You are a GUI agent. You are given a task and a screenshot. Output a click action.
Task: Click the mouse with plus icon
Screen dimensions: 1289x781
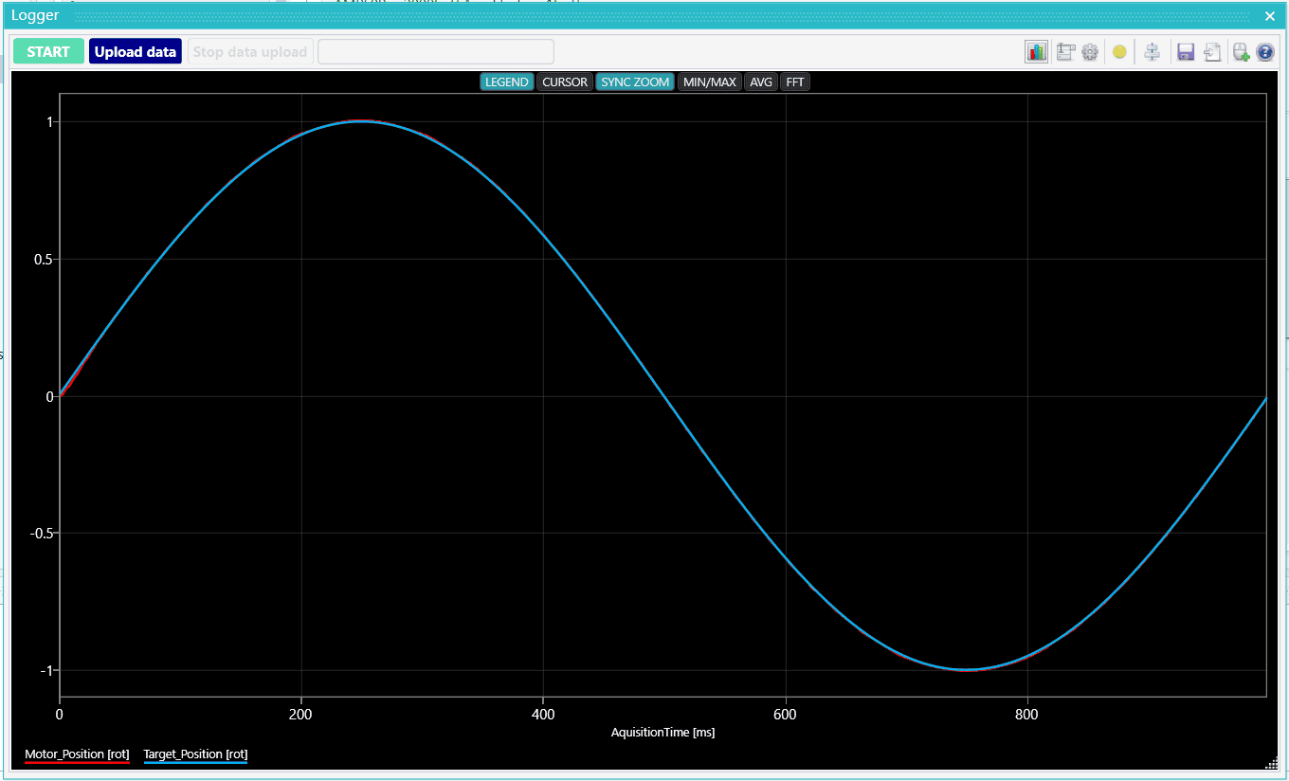(1241, 52)
